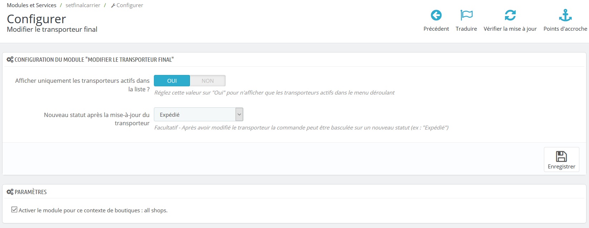Click the gears icon beside PARAMÈTRES
The image size is (589, 228).
coord(10,192)
